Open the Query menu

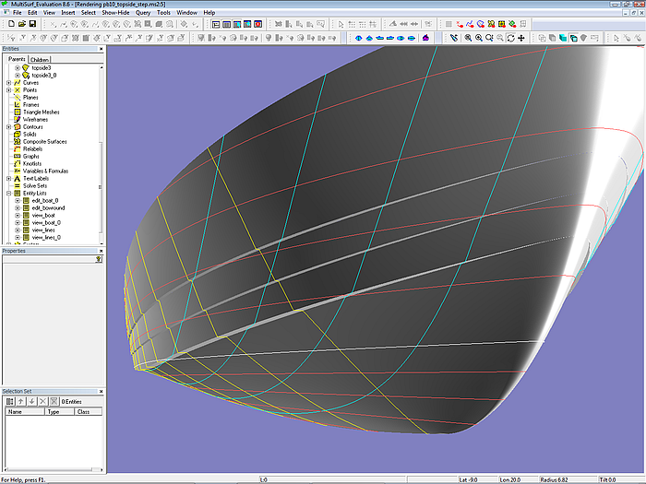[x=142, y=13]
